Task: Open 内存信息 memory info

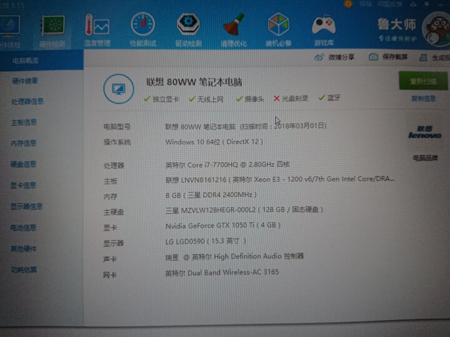Action: [x=24, y=143]
